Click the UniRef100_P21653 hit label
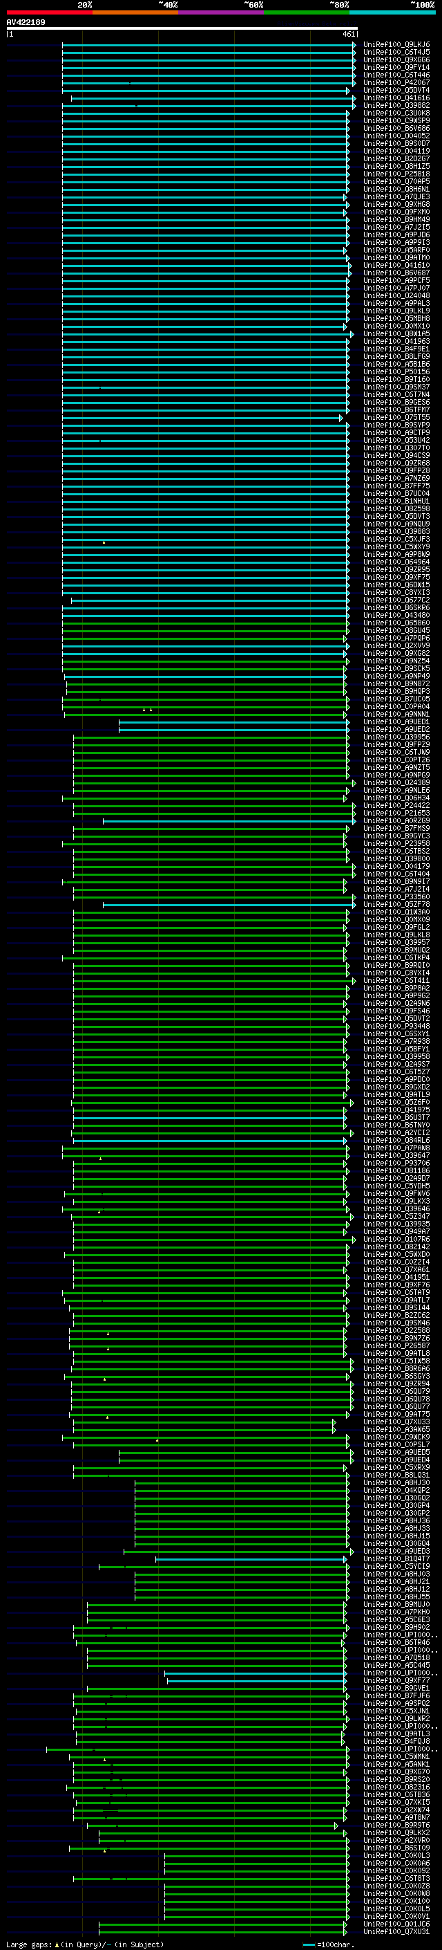 coord(396,813)
